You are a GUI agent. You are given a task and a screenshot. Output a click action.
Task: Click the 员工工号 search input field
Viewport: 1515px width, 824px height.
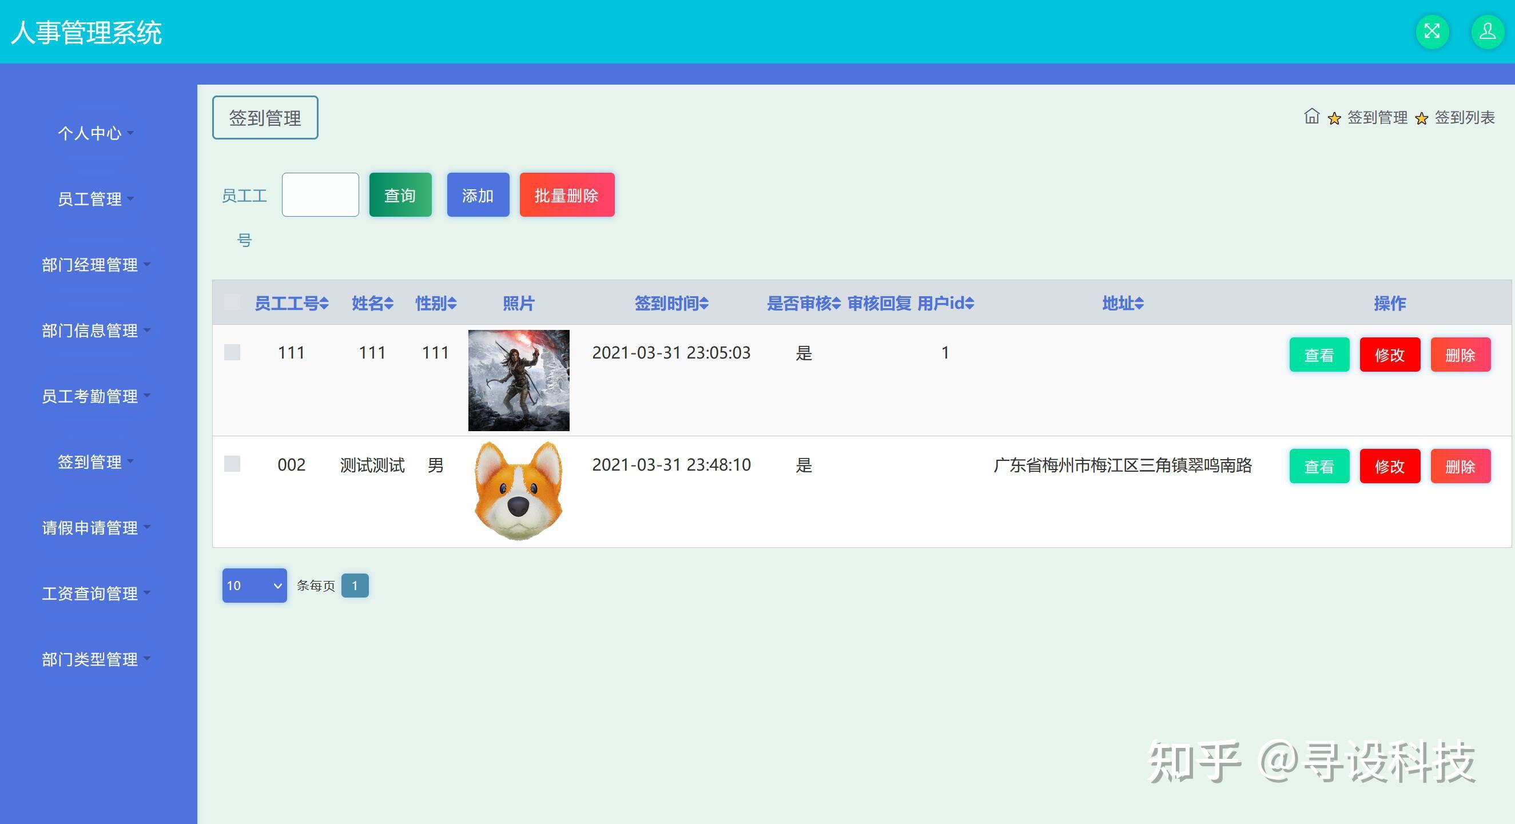(x=320, y=194)
